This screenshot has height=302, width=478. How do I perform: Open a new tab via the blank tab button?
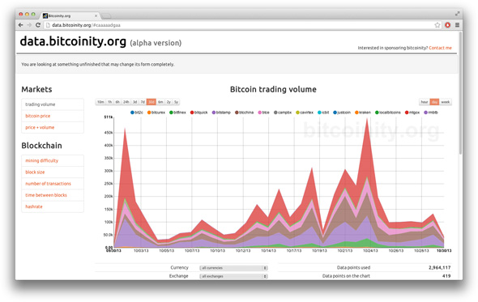(106, 15)
